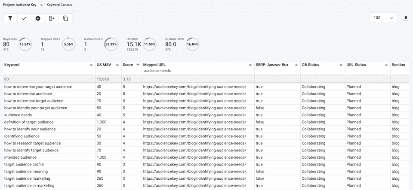
Task: Open the rows-per-page dropdown showing 100
Action: (383, 18)
